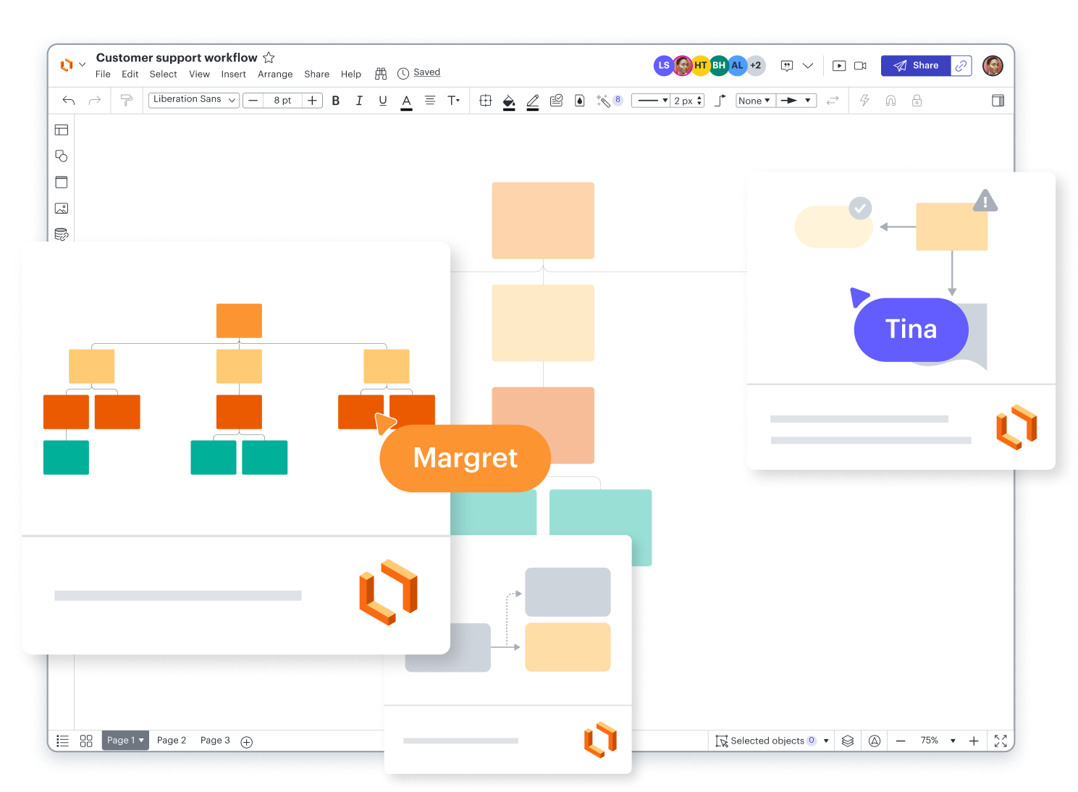This screenshot has height=792, width=1078.
Task: Click the Saved status link
Action: 426,72
